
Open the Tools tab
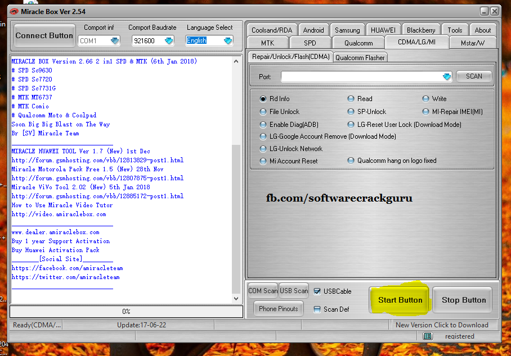pyautogui.click(x=455, y=30)
